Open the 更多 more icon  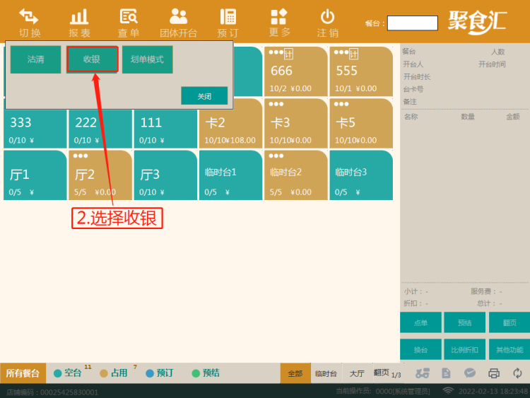click(x=279, y=16)
